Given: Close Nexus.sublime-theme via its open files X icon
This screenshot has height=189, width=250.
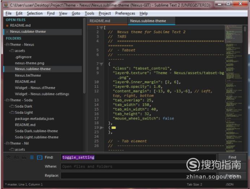Looking at the screenshot, I should point(7,32).
